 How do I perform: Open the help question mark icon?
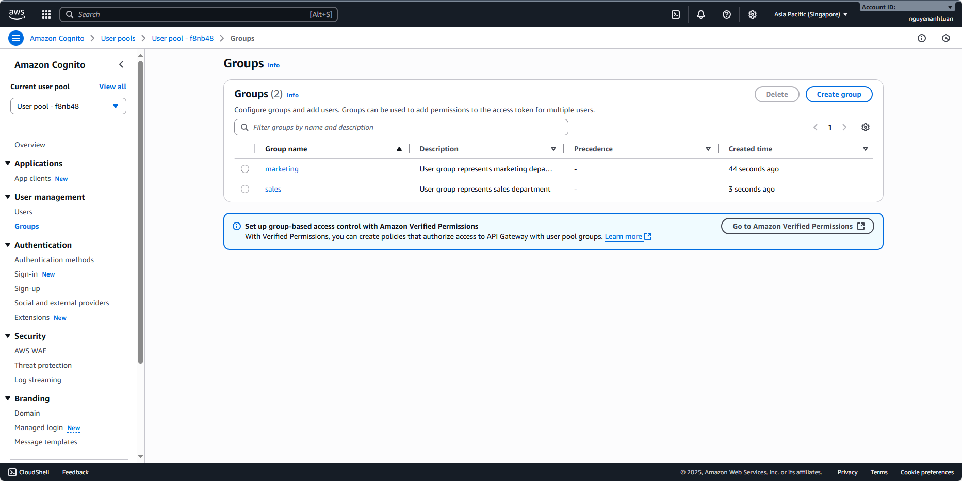pos(726,14)
